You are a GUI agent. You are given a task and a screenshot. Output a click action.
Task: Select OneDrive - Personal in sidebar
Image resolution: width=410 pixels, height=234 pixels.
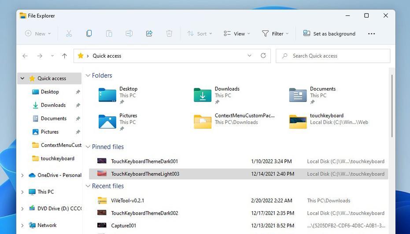pyautogui.click(x=55, y=175)
